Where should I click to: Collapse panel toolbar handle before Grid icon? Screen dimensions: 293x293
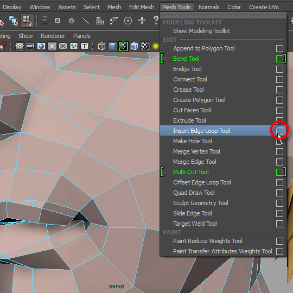11,46
